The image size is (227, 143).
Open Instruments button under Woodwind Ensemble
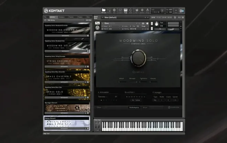point(65,35)
